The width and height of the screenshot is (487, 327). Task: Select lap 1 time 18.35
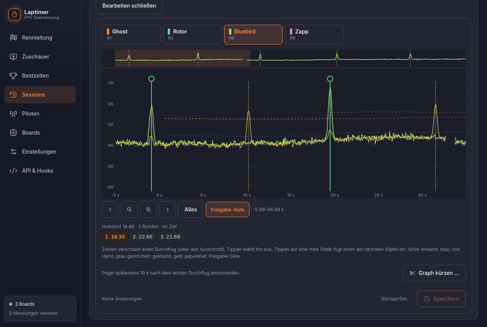coord(115,237)
